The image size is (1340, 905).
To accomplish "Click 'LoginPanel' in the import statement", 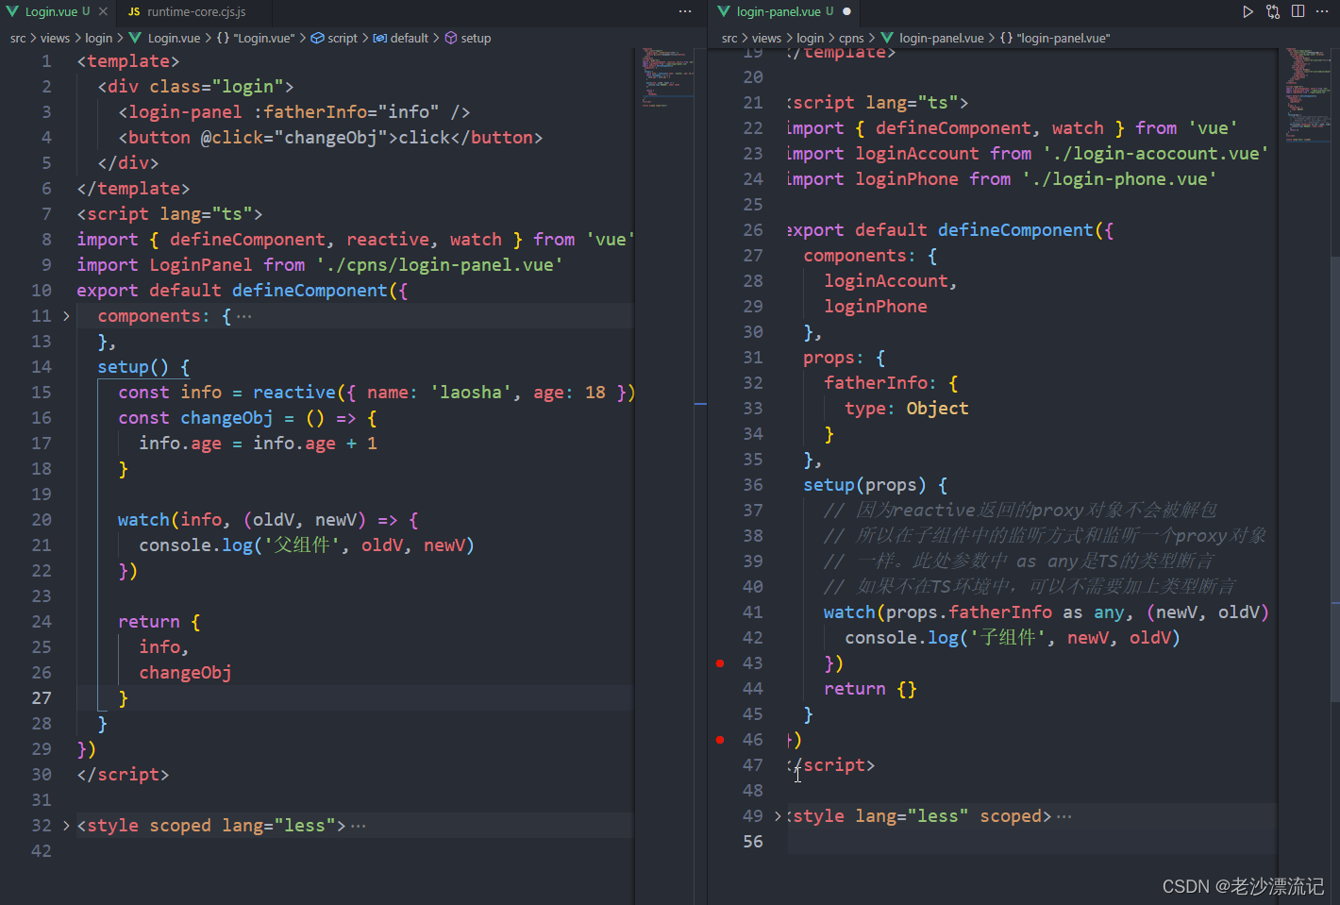I will coord(201,265).
